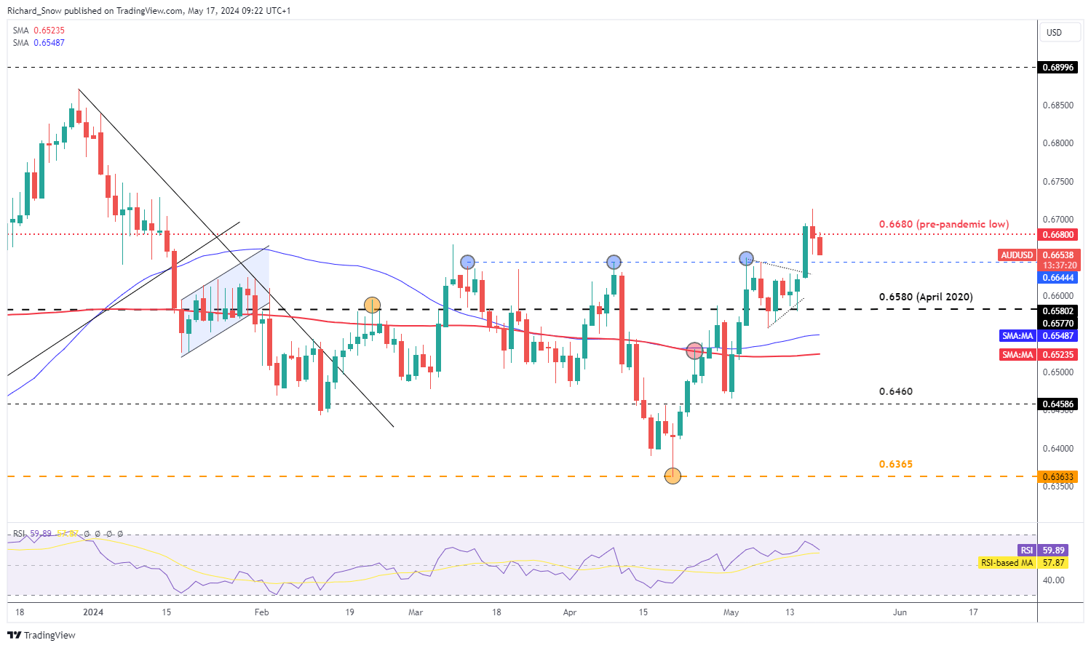Click the 0.6460 level annotation

click(896, 391)
